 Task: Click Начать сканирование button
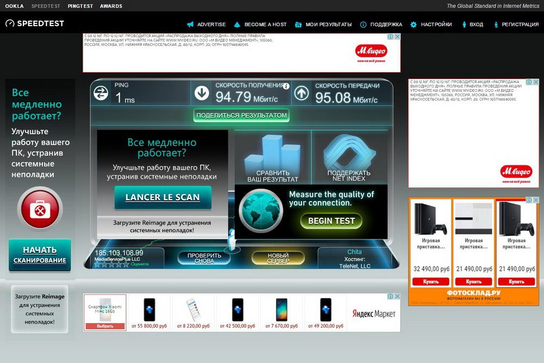coord(40,255)
